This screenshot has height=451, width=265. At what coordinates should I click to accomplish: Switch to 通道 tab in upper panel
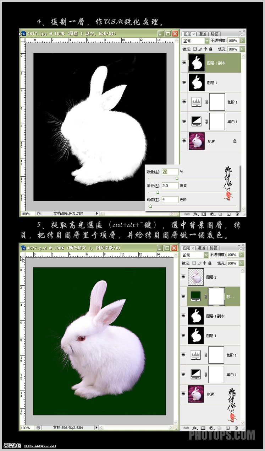(x=202, y=34)
